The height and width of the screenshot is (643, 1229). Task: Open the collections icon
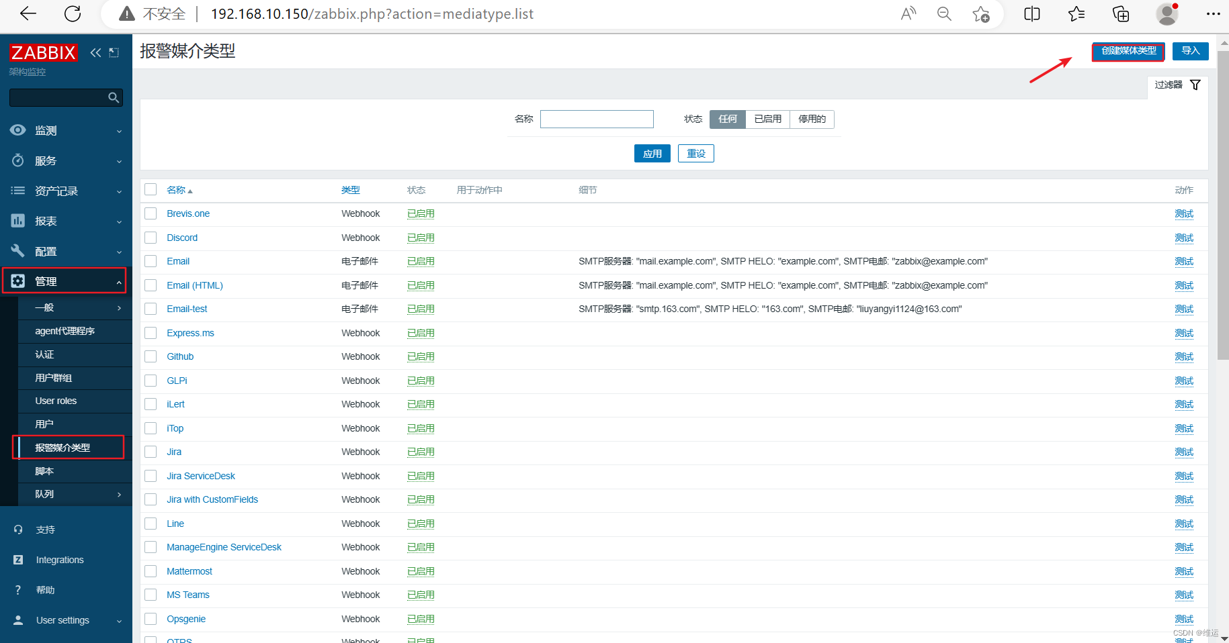pyautogui.click(x=1121, y=13)
